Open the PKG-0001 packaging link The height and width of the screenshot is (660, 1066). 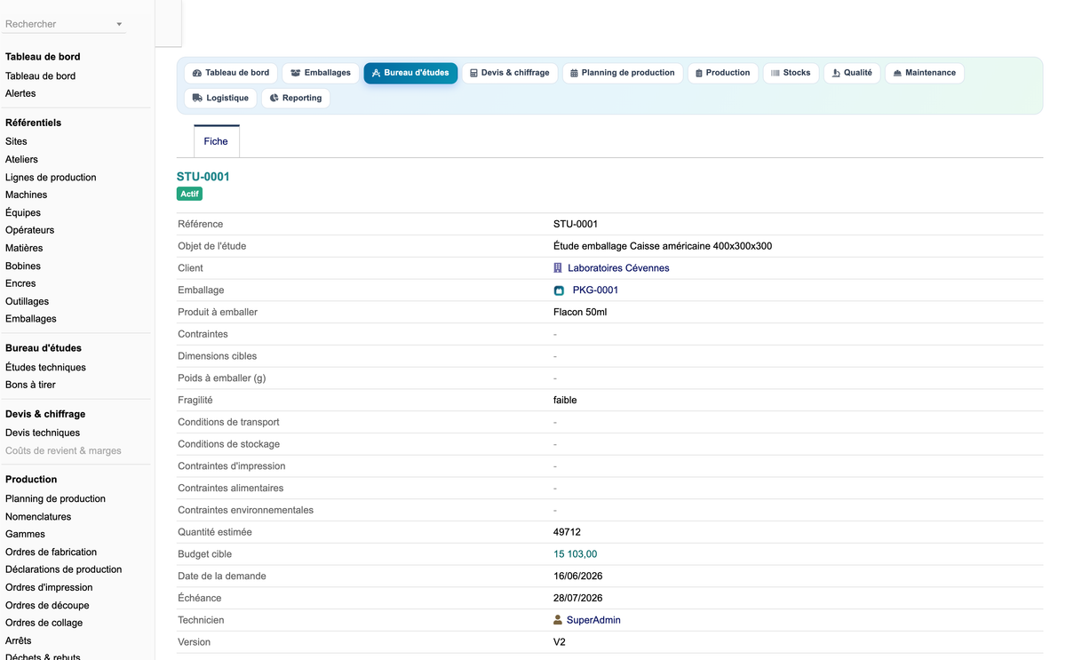[x=595, y=290]
